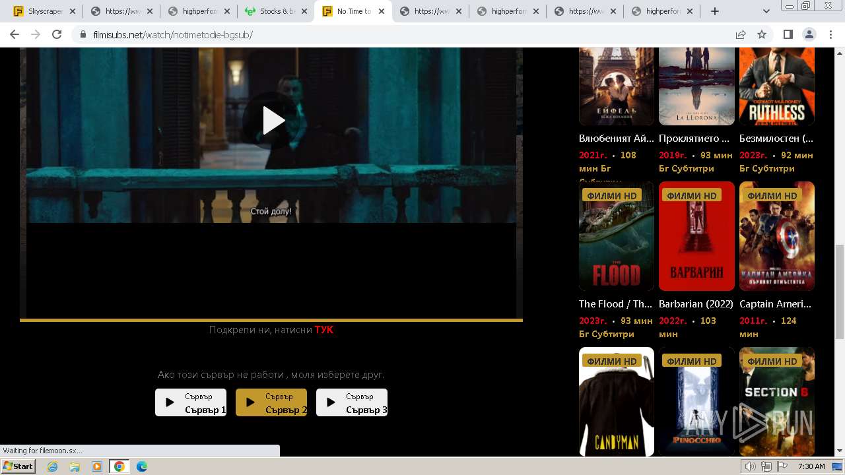Expand the tab search dropdown
Screen dimensions: 845x475
pyautogui.click(x=766, y=11)
